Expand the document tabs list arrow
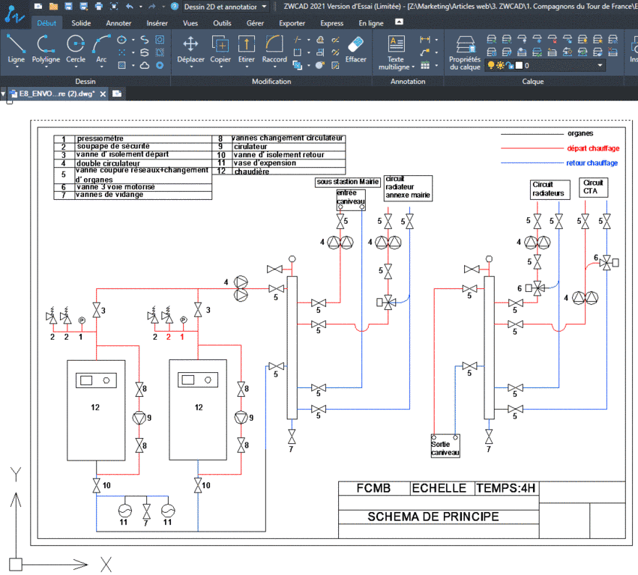This screenshot has width=638, height=575. click(x=3, y=94)
